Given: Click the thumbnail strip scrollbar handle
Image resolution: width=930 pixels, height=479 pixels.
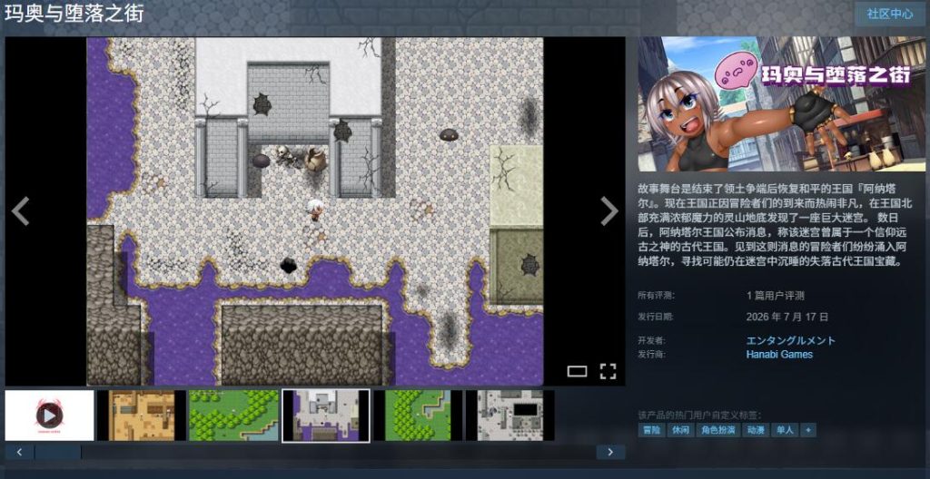Looking at the screenshot, I should pos(58,453).
